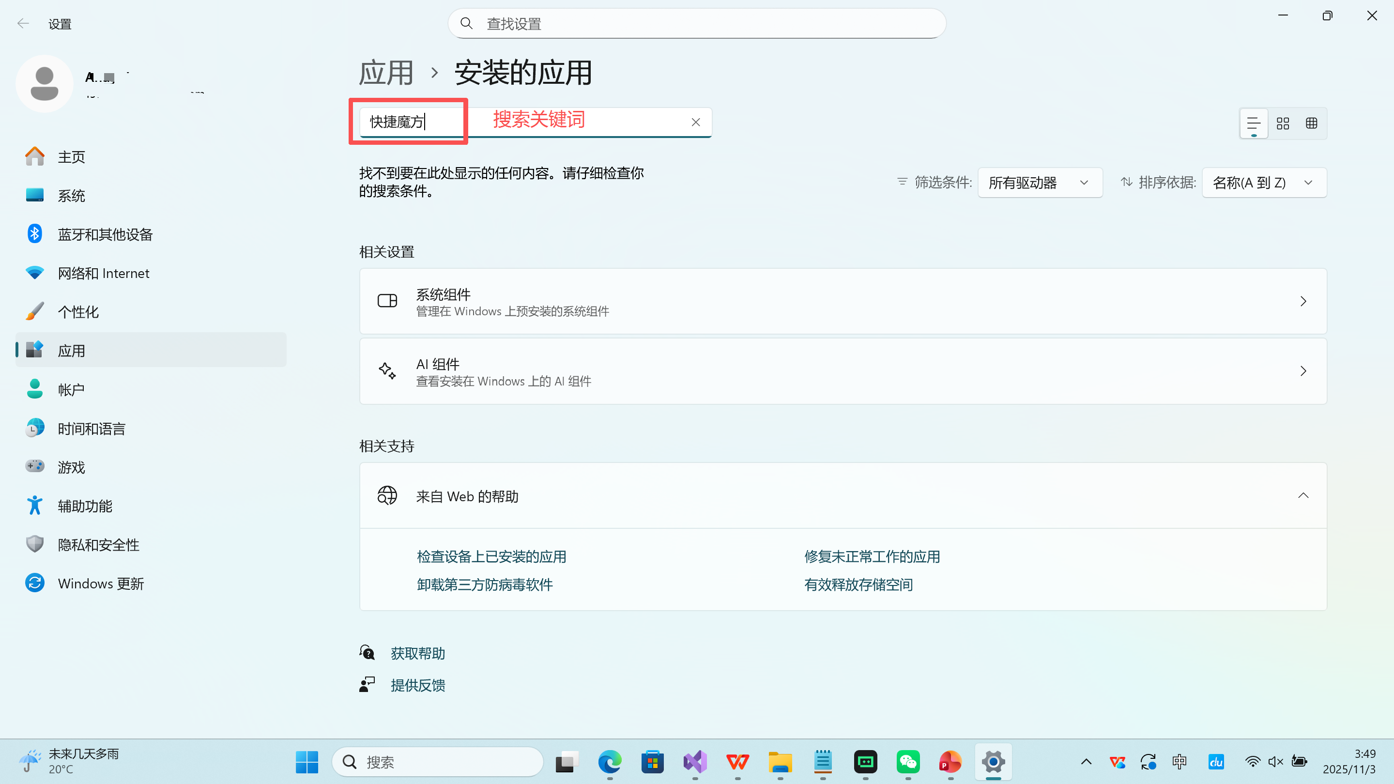Screen dimensions: 1394x784
Task: Click the 检查设备上已安装的应用 link
Action: (491, 556)
